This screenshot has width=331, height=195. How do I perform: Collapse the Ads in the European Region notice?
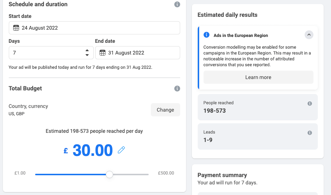[x=309, y=35]
